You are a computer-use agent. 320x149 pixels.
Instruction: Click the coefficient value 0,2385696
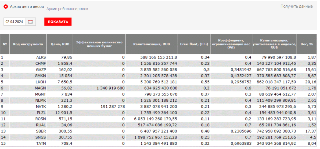coord(241,131)
